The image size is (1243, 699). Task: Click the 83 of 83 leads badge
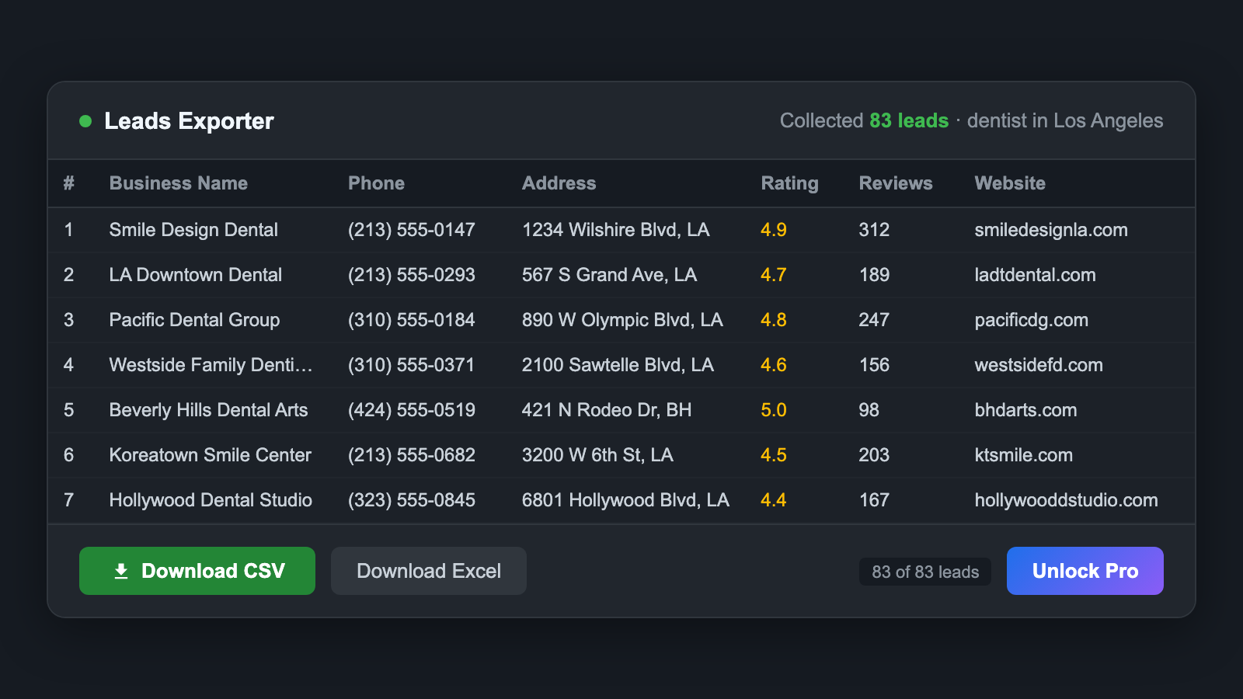coord(925,572)
